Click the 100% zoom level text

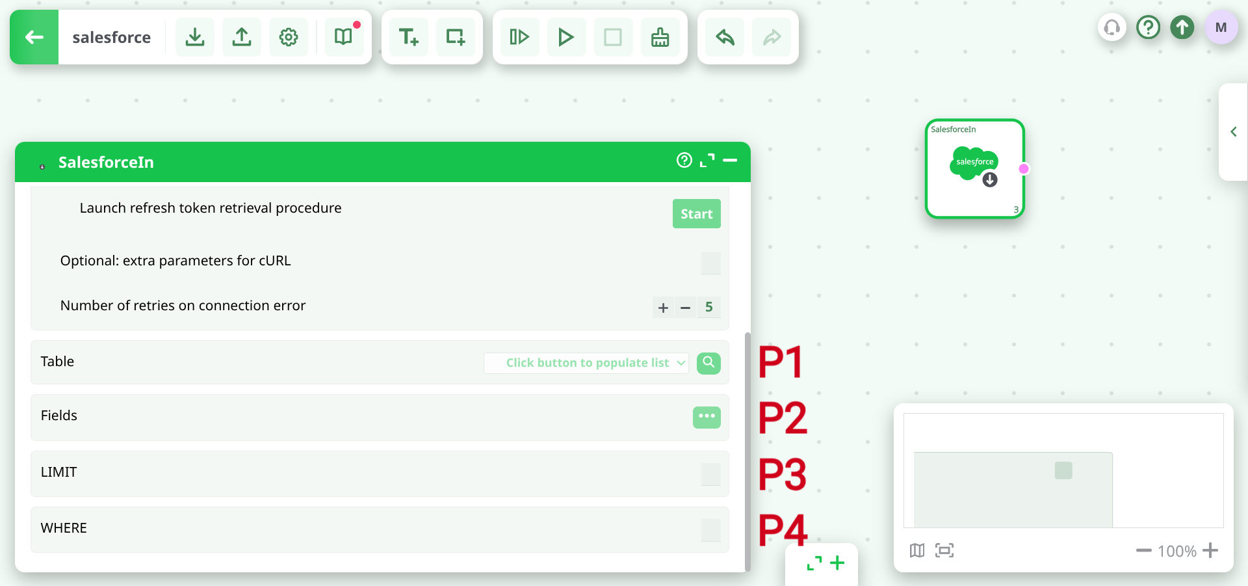(x=1177, y=552)
